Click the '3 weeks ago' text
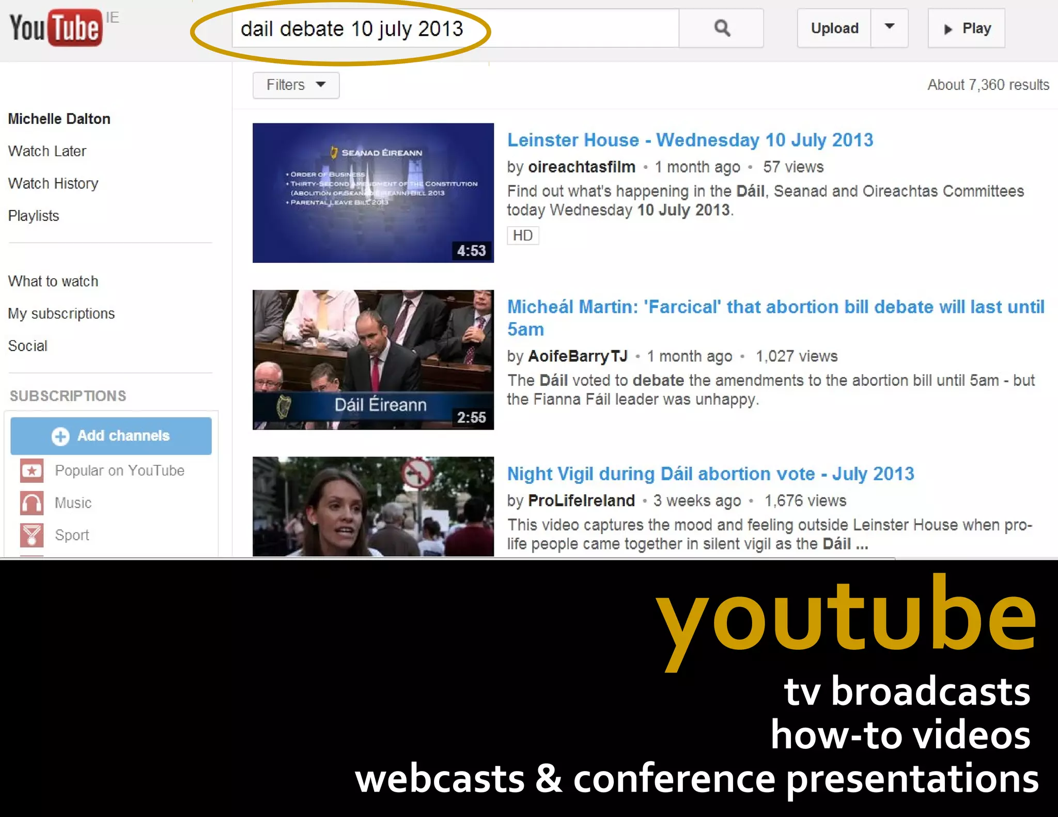The height and width of the screenshot is (817, 1058). click(x=697, y=500)
